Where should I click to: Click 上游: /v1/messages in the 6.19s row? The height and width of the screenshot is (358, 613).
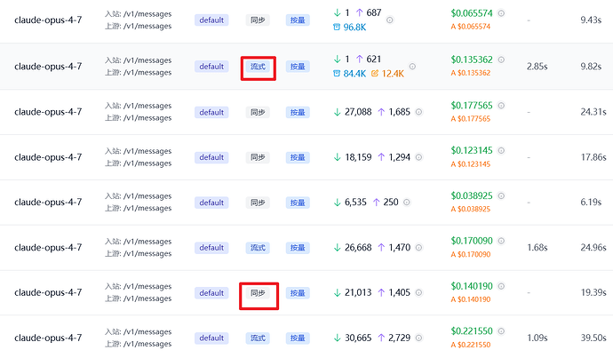(x=138, y=208)
